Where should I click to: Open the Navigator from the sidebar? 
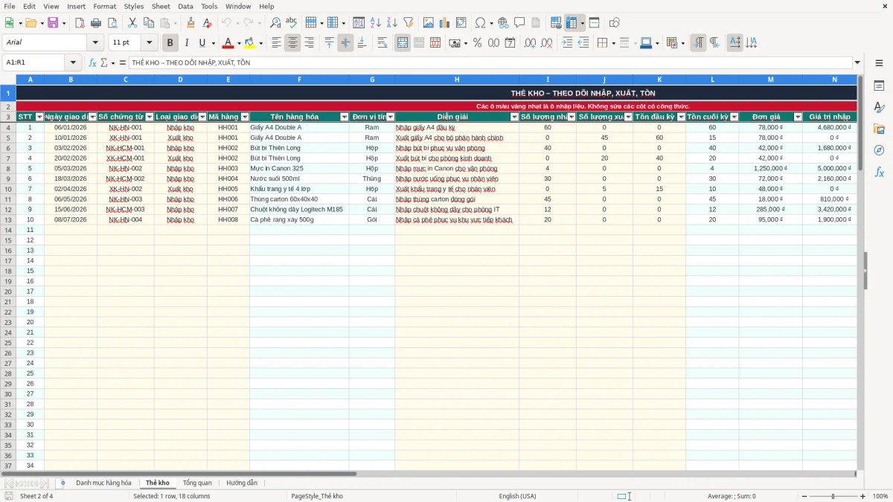[879, 150]
